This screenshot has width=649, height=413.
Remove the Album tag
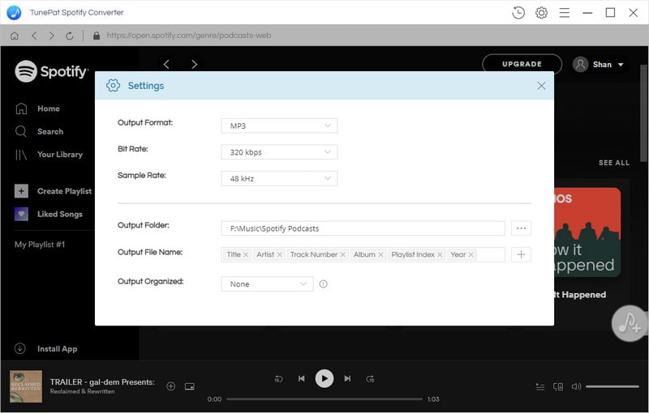pyautogui.click(x=380, y=255)
